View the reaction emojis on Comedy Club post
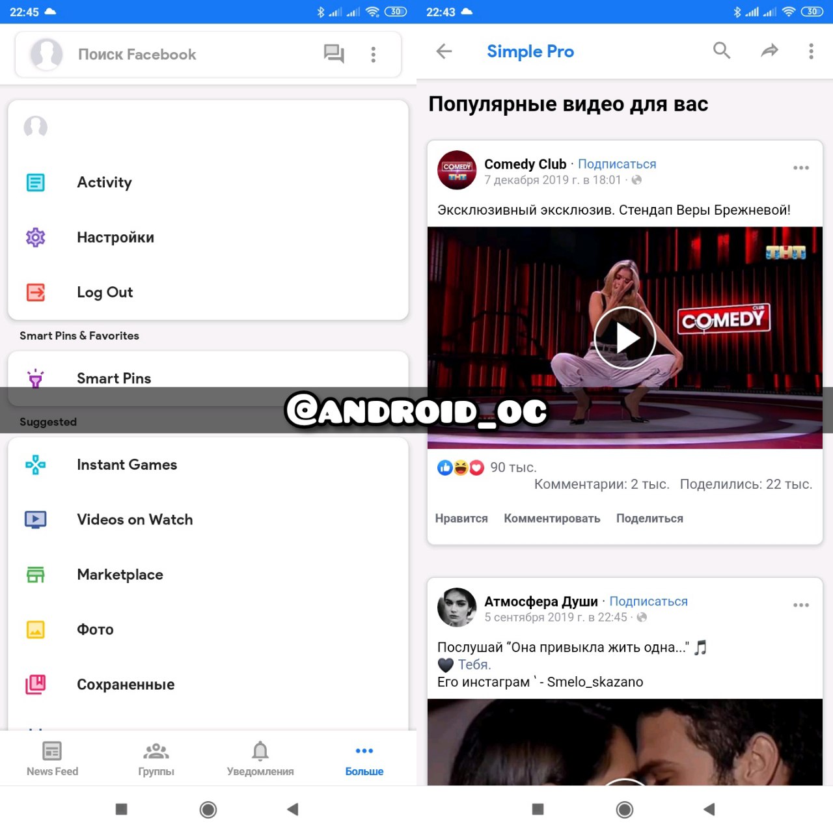The image size is (833, 833). tap(461, 467)
